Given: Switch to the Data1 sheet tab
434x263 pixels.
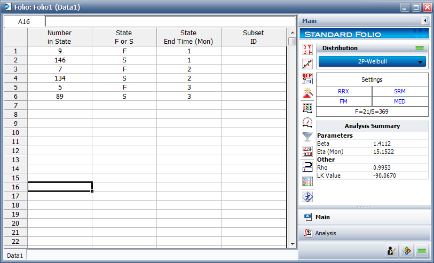Looking at the screenshot, I should [x=15, y=256].
